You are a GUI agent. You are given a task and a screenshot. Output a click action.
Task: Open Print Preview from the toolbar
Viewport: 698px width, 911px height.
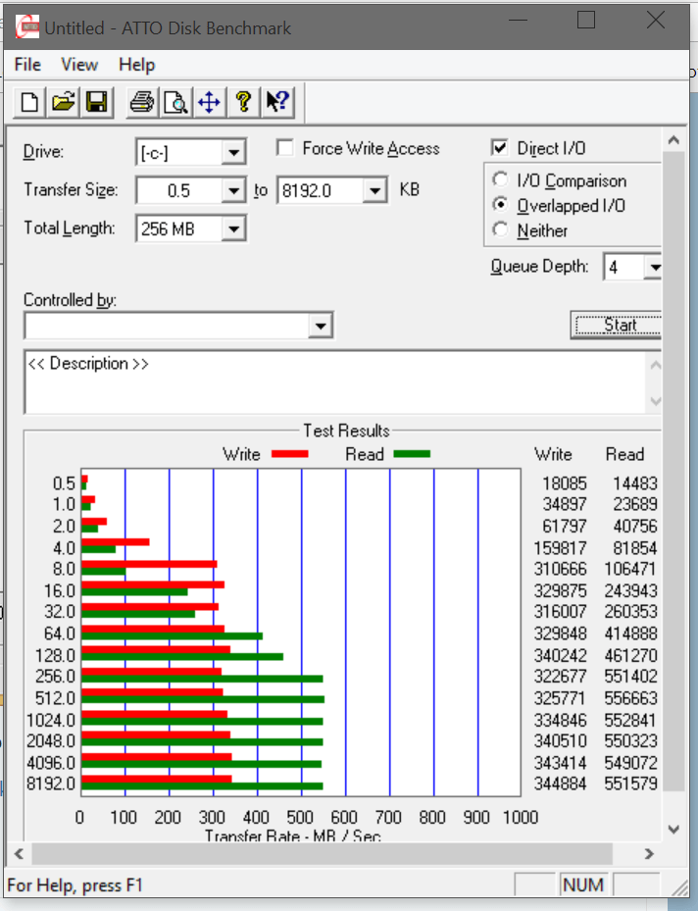[x=175, y=102]
